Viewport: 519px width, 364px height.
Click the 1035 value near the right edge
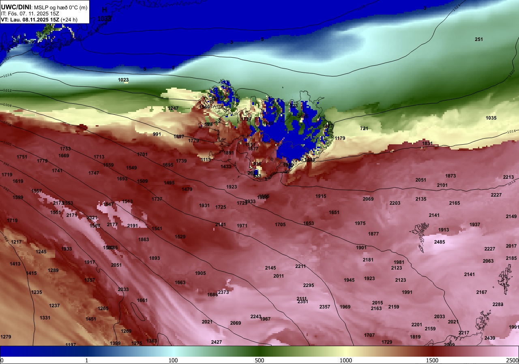click(491, 118)
